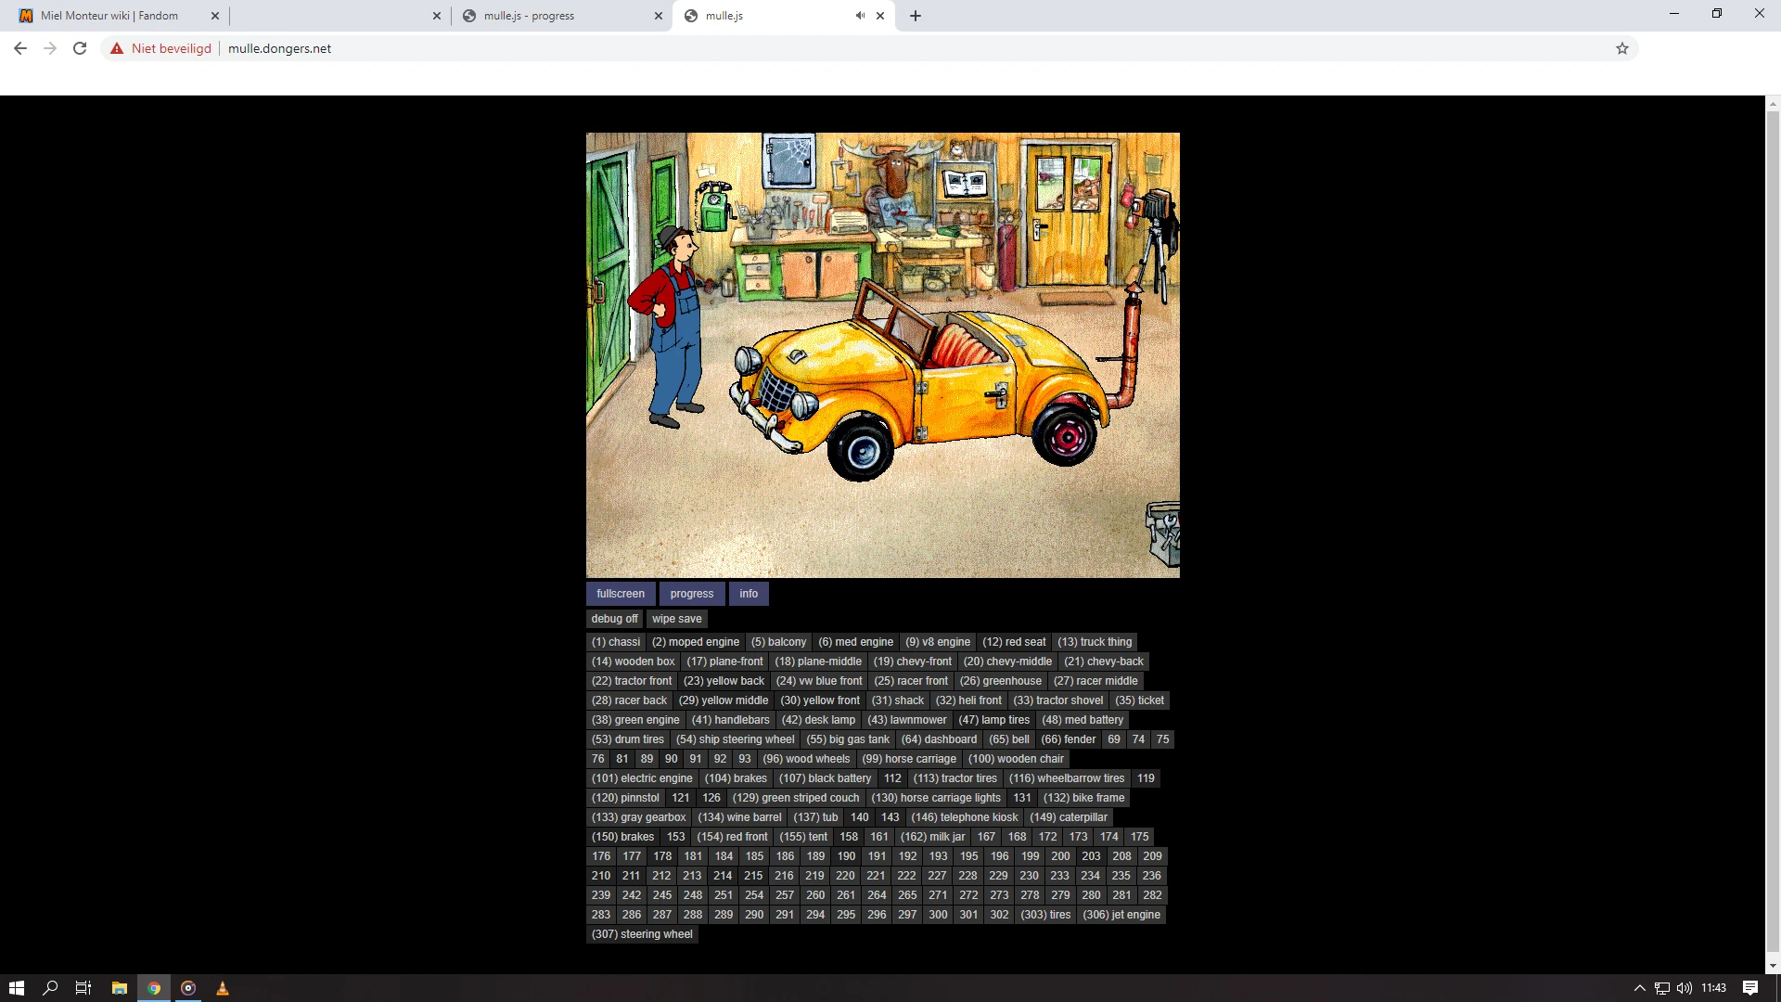Open Task View from the taskbar

pyautogui.click(x=83, y=987)
